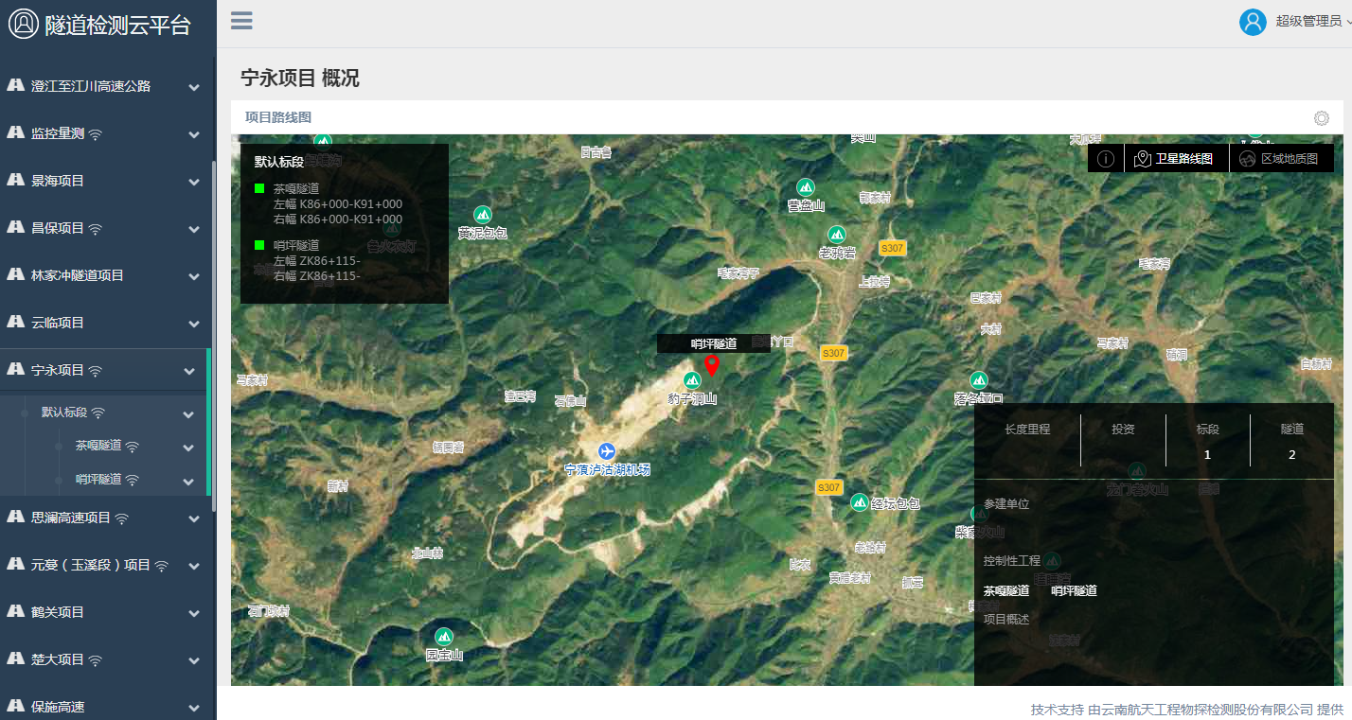Click the green square for 哨坪隧道 legend
Viewport: 1352px width, 720px height.
[259, 245]
